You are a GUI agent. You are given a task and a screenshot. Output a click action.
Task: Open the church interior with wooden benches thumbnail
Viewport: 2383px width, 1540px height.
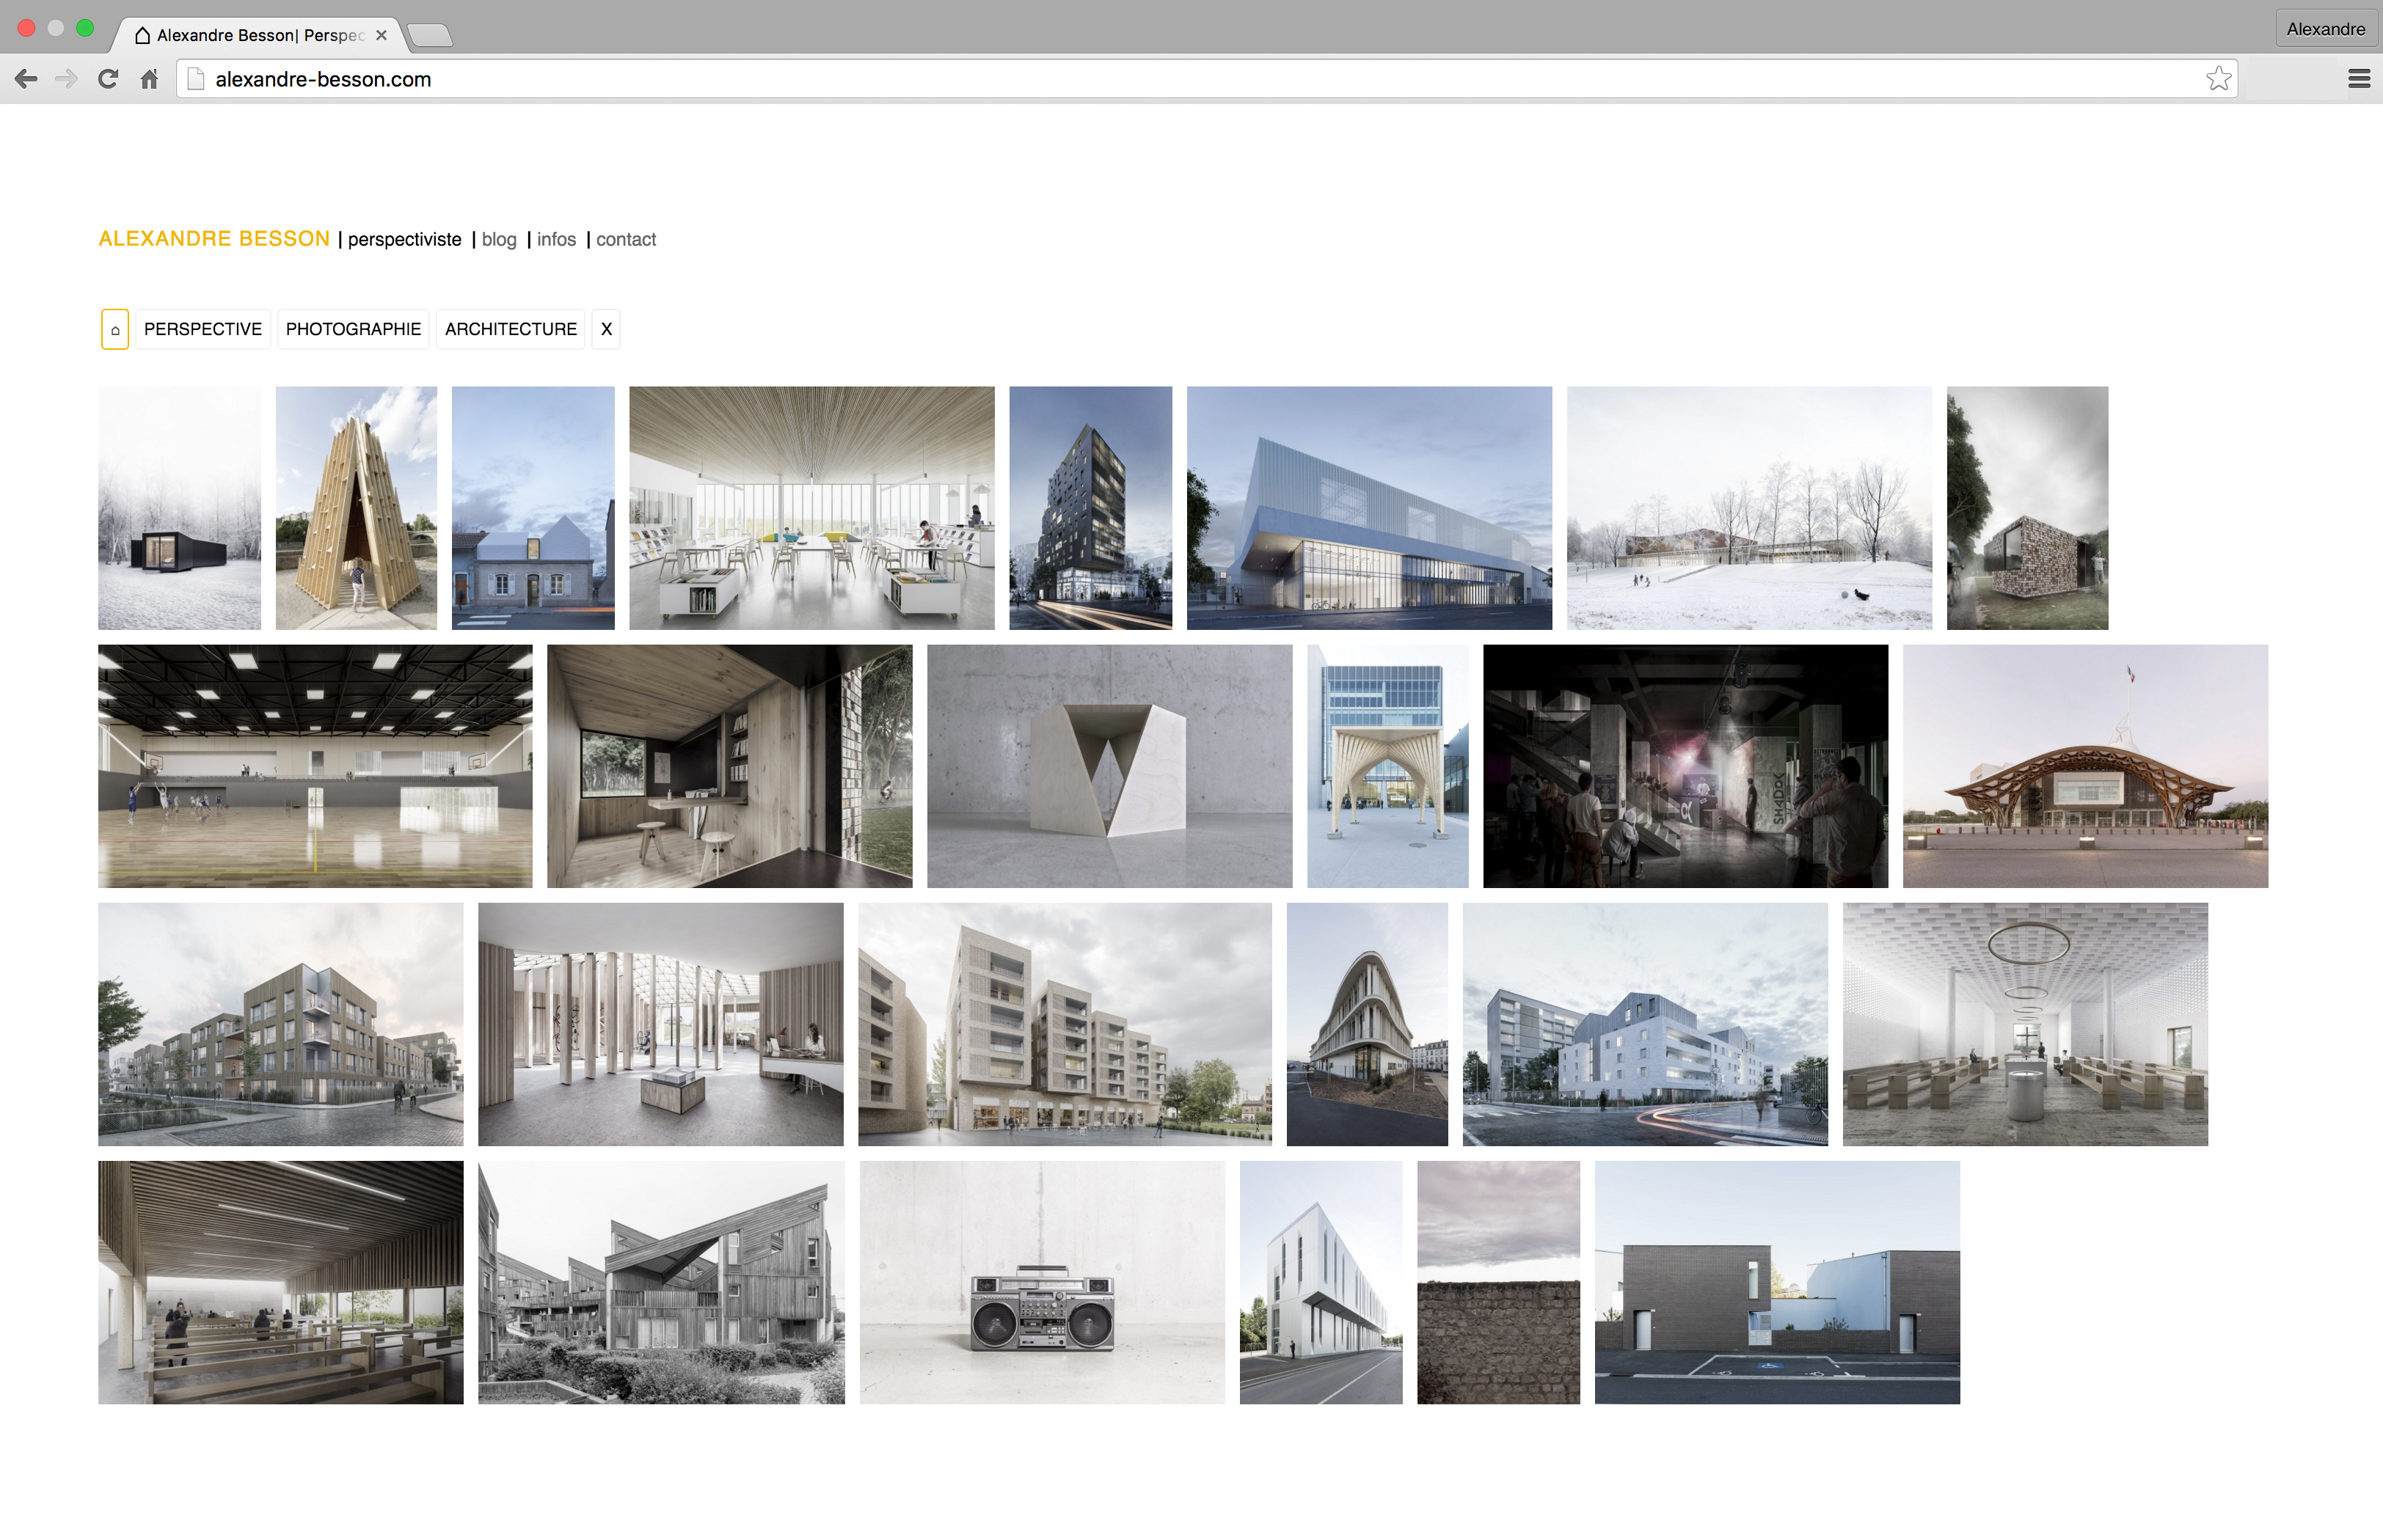pos(281,1282)
